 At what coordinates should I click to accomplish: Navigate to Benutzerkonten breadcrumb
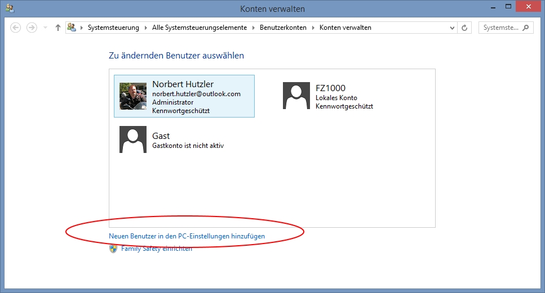point(283,28)
